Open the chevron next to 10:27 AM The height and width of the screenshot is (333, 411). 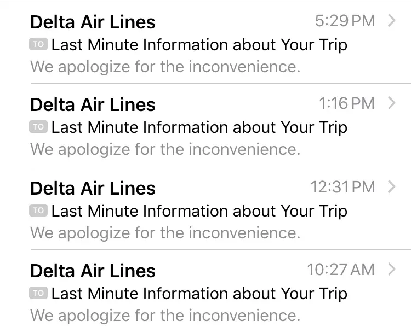[x=391, y=269]
